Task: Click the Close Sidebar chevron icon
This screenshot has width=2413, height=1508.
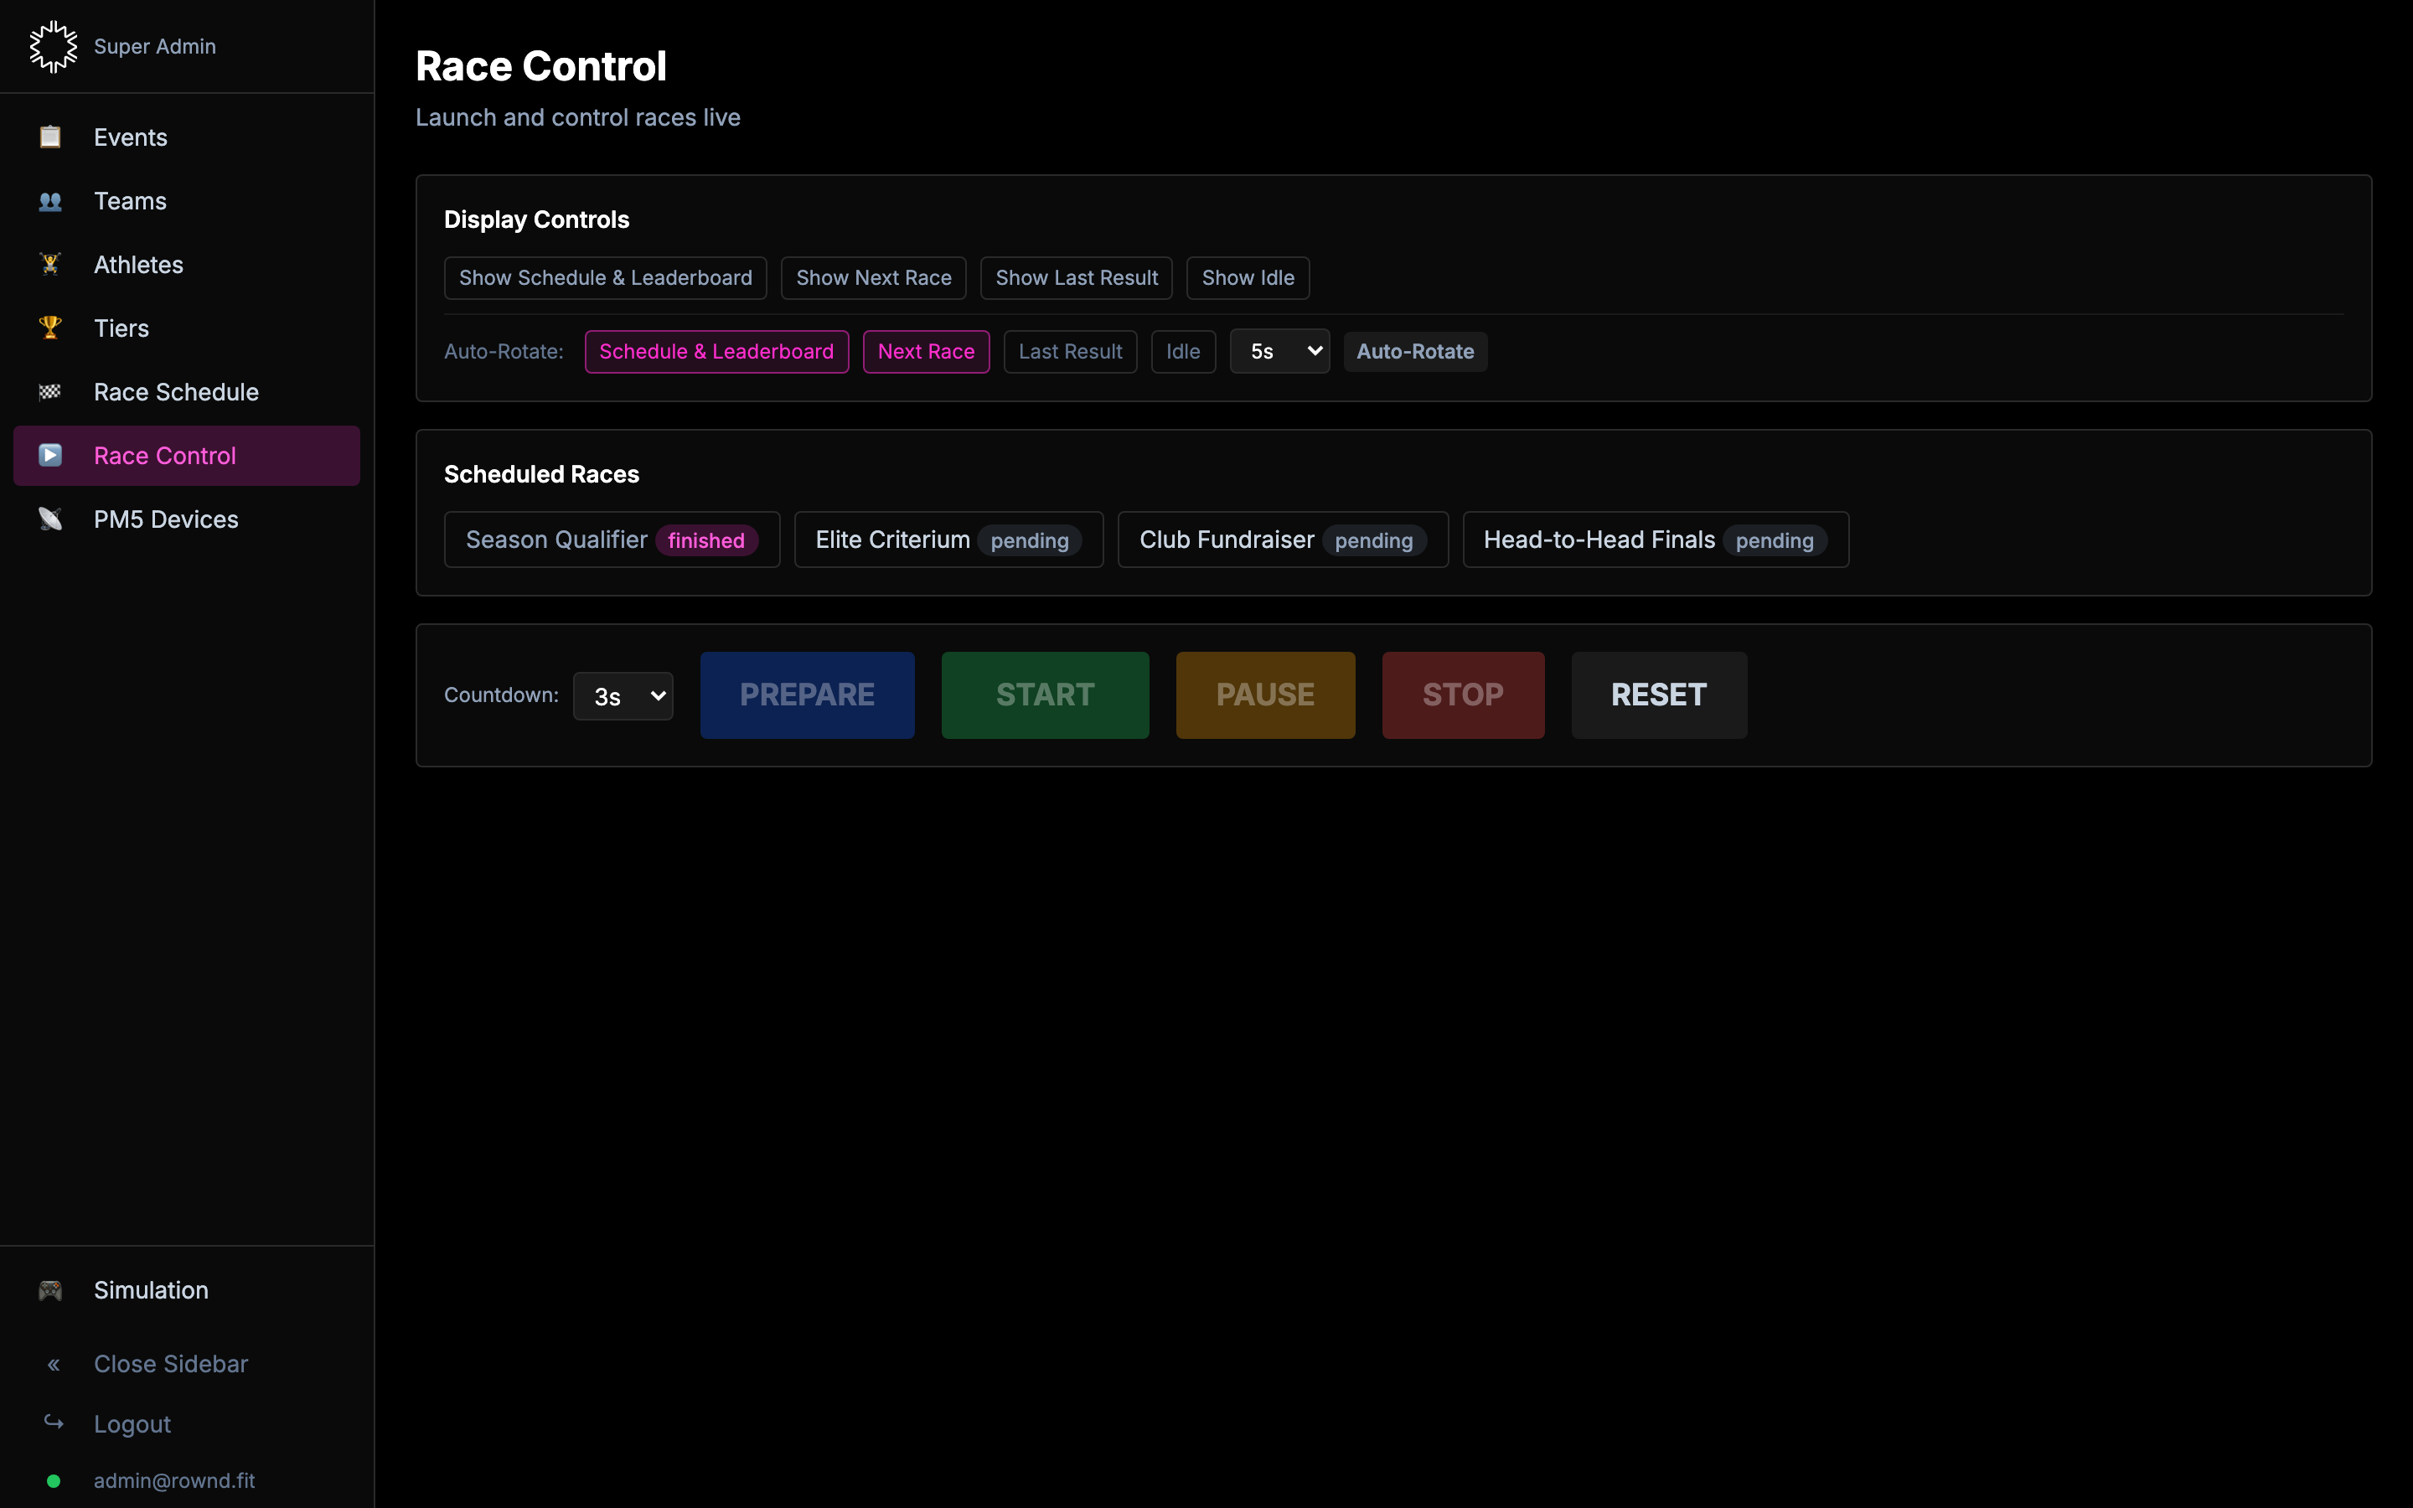Action: [53, 1363]
